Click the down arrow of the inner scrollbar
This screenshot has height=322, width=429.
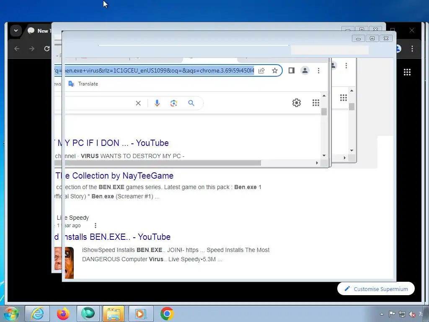click(324, 156)
